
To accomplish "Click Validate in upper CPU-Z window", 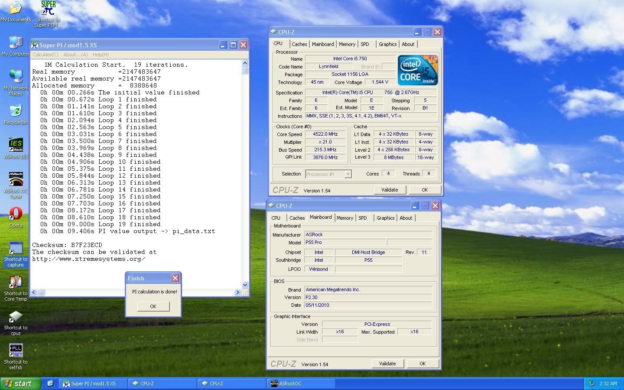I will point(390,190).
